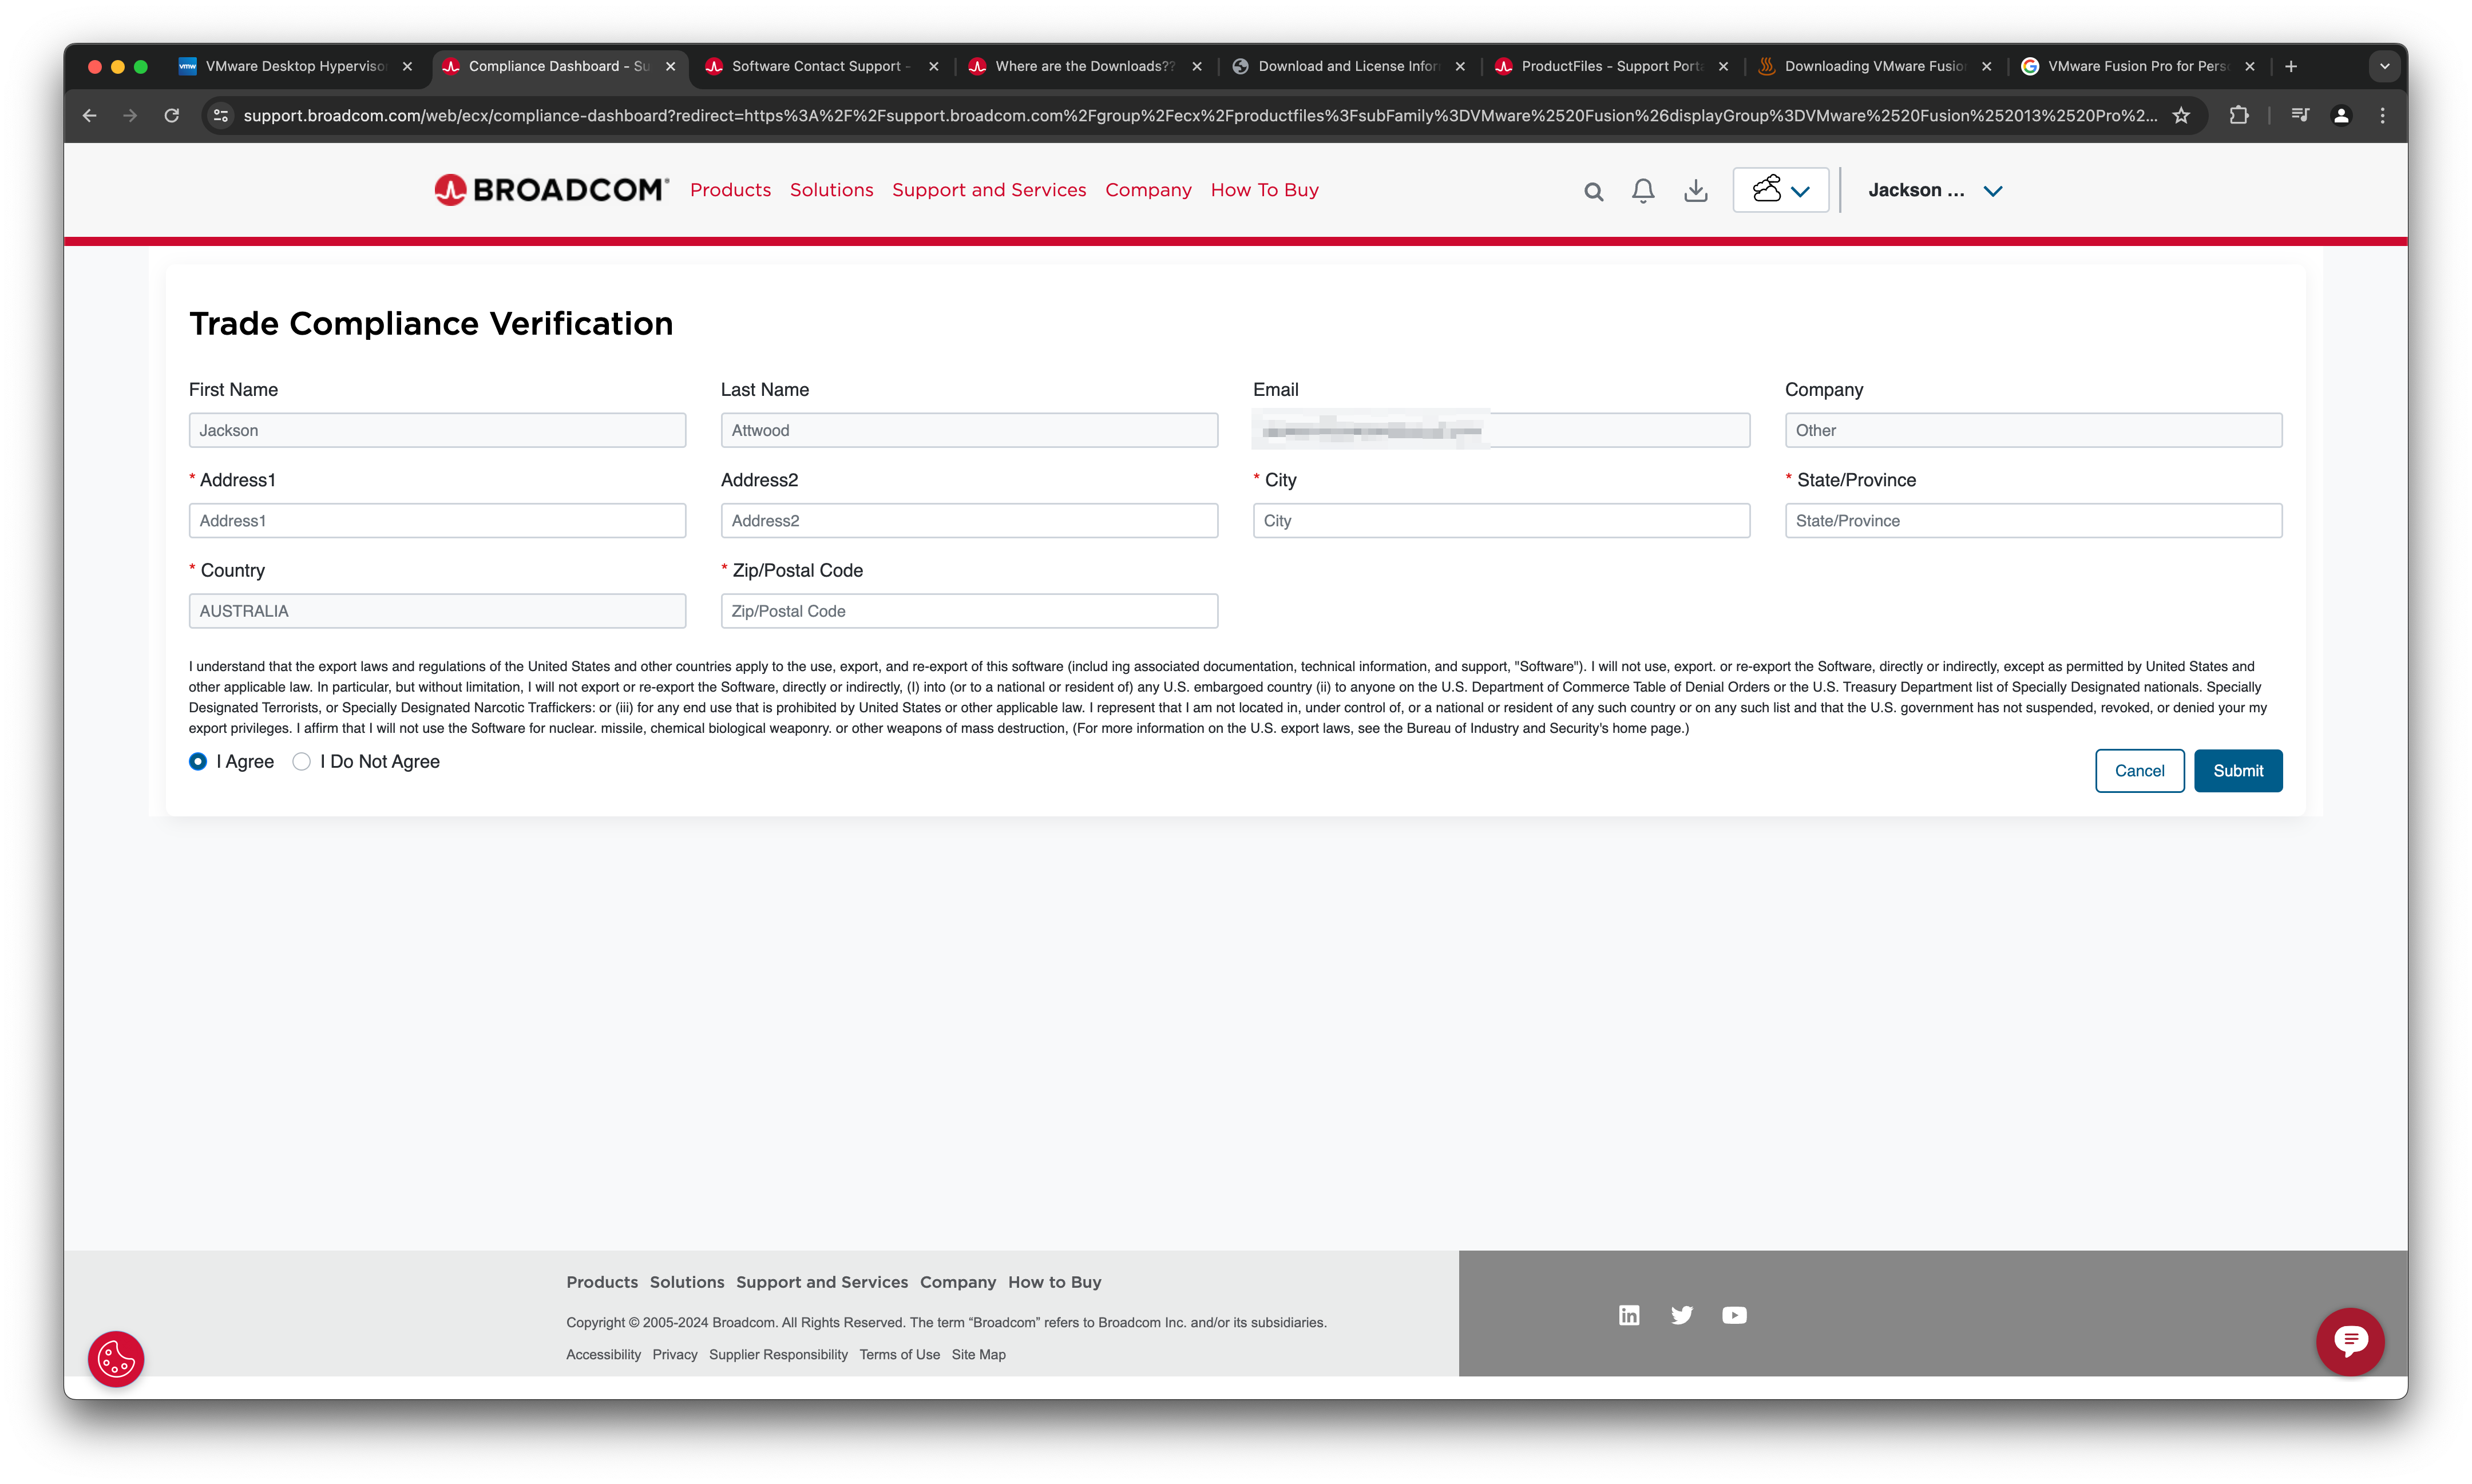Expand the cloud icon dropdown
Image resolution: width=2472 pixels, height=1484 pixels.
click(x=1781, y=190)
